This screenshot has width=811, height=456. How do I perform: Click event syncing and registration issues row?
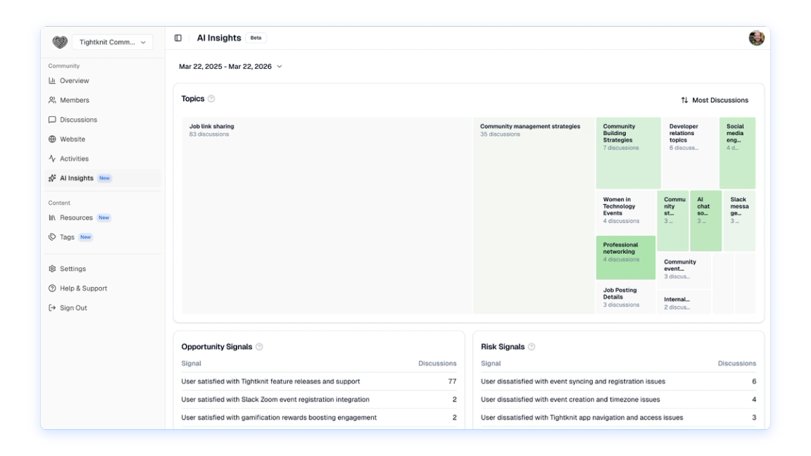pos(618,381)
